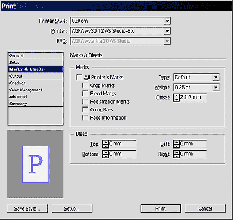Click the Left bleed stepper up arrow
The height and width of the screenshot is (220, 233).
point(176,142)
